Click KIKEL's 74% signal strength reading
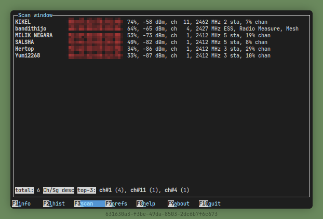323x219 pixels. pos(133,22)
